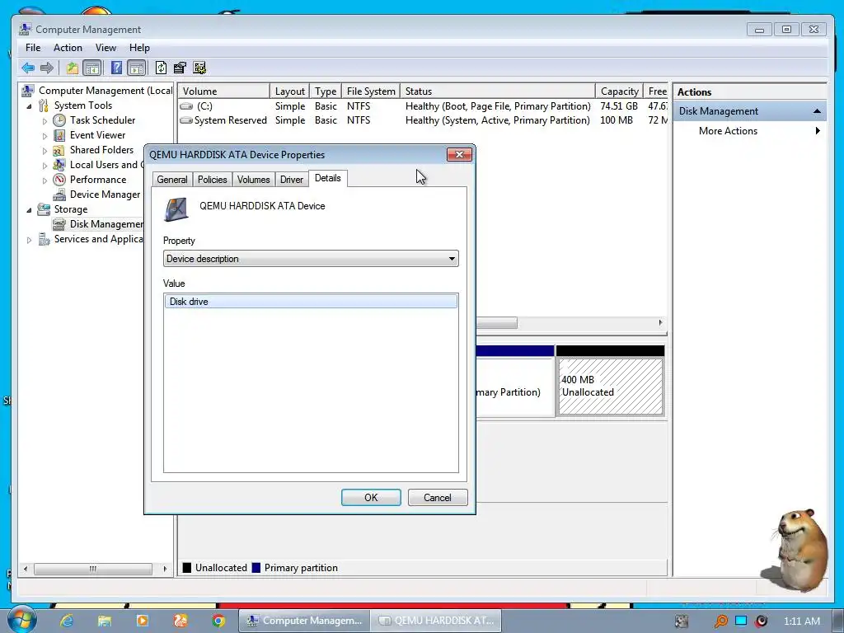Image resolution: width=844 pixels, height=633 pixels.
Task: Collapse the Disk Management actions section arrow
Action: point(817,111)
